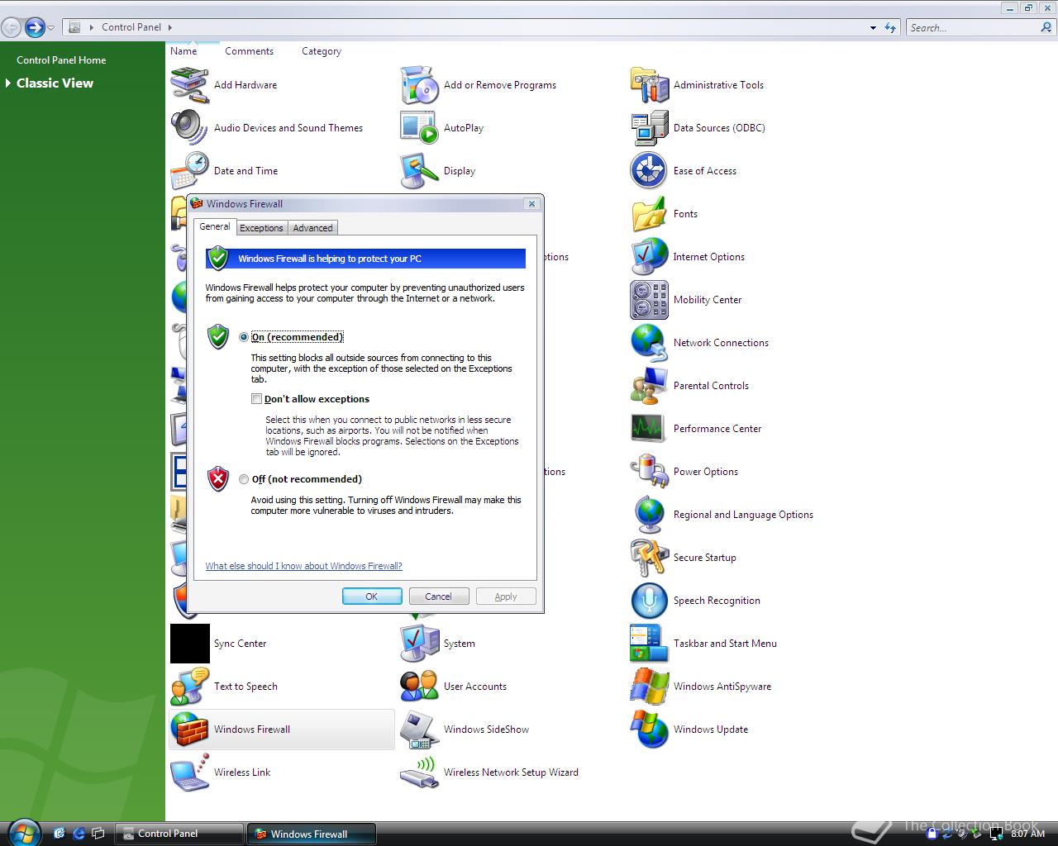This screenshot has height=846, width=1058.
Task: Sort items by the Name column
Action: pos(183,51)
